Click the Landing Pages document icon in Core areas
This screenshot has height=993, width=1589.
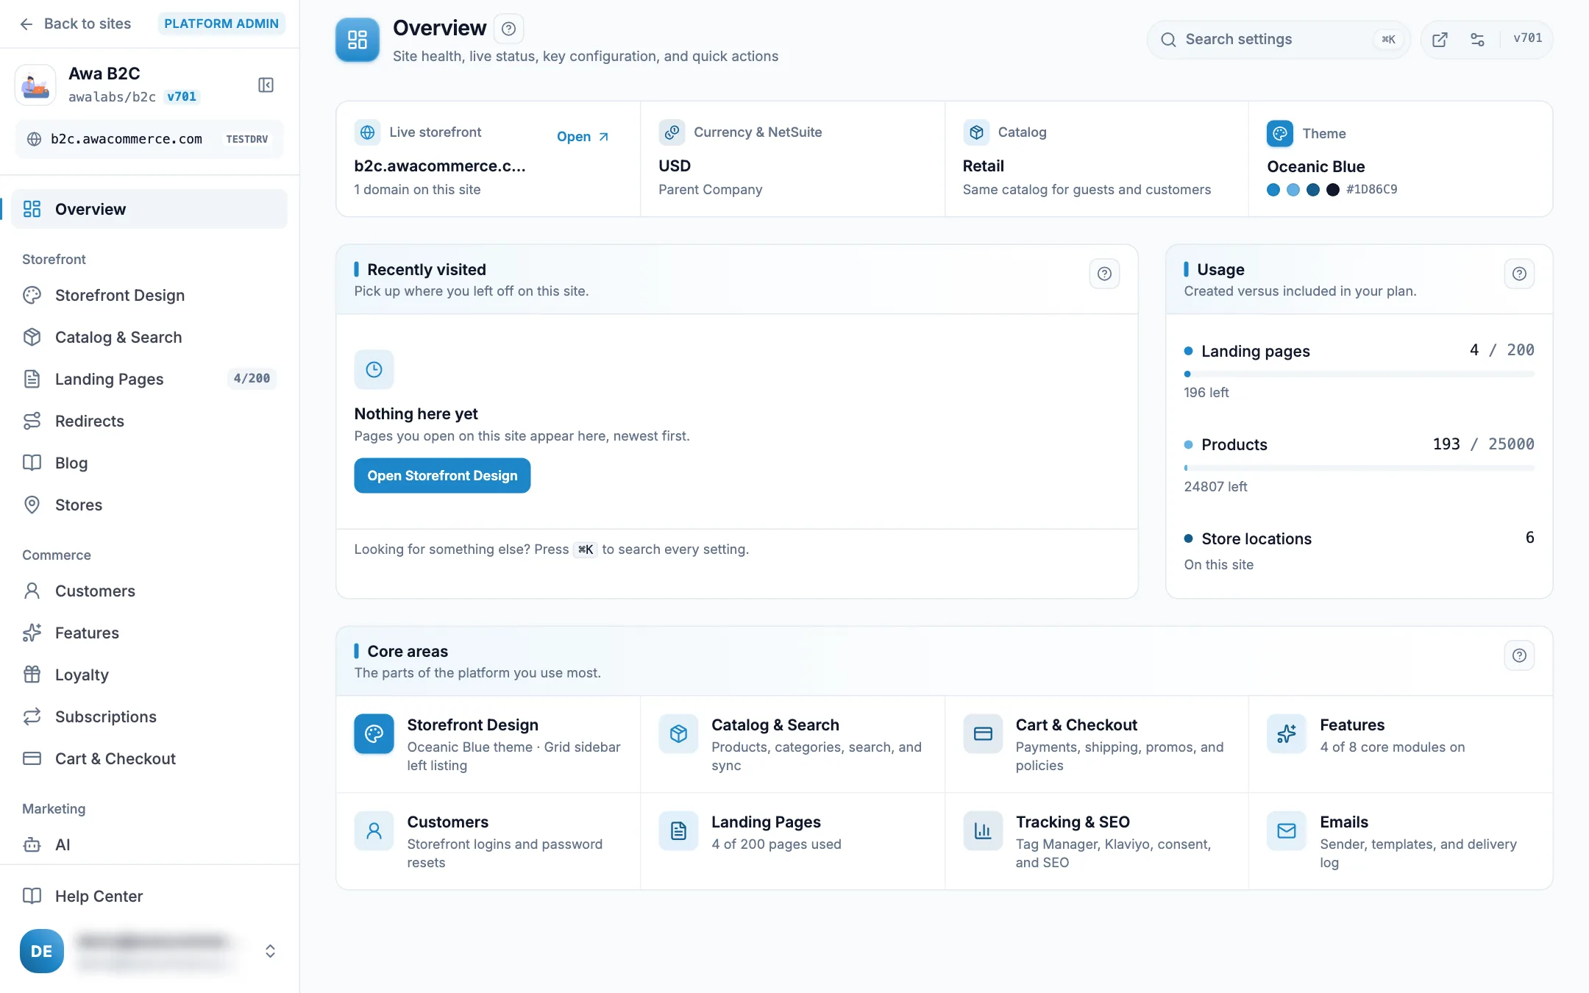678,830
